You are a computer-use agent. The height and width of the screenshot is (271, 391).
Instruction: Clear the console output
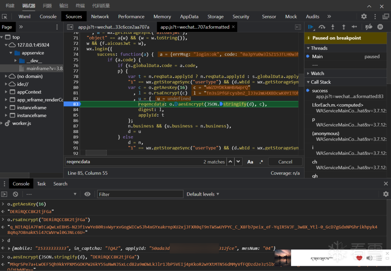point(15,194)
